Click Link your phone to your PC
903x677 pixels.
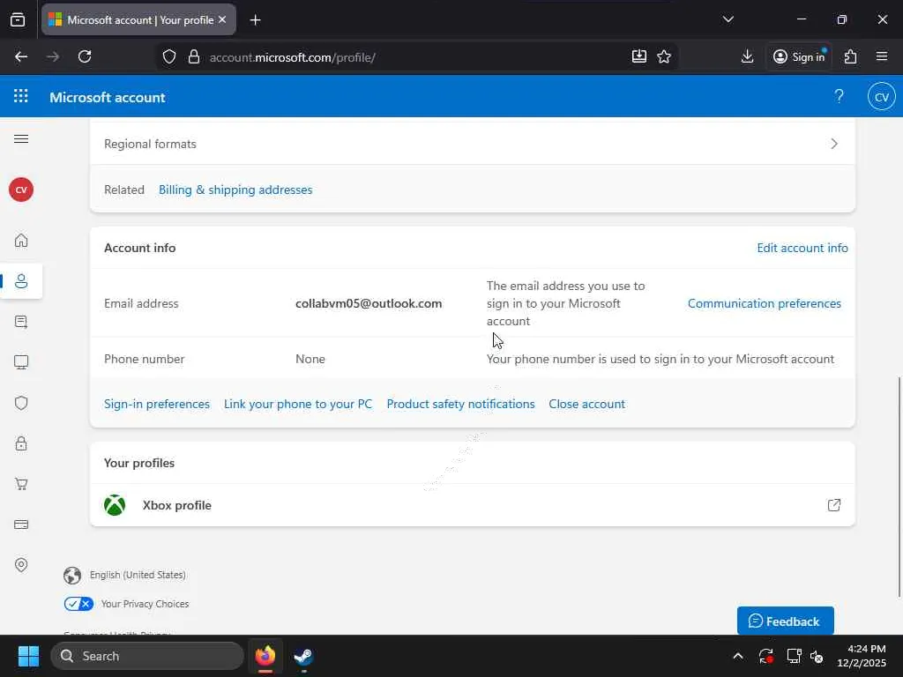pos(298,404)
